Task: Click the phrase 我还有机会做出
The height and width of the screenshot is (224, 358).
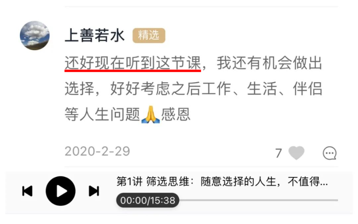Action: [x=269, y=63]
